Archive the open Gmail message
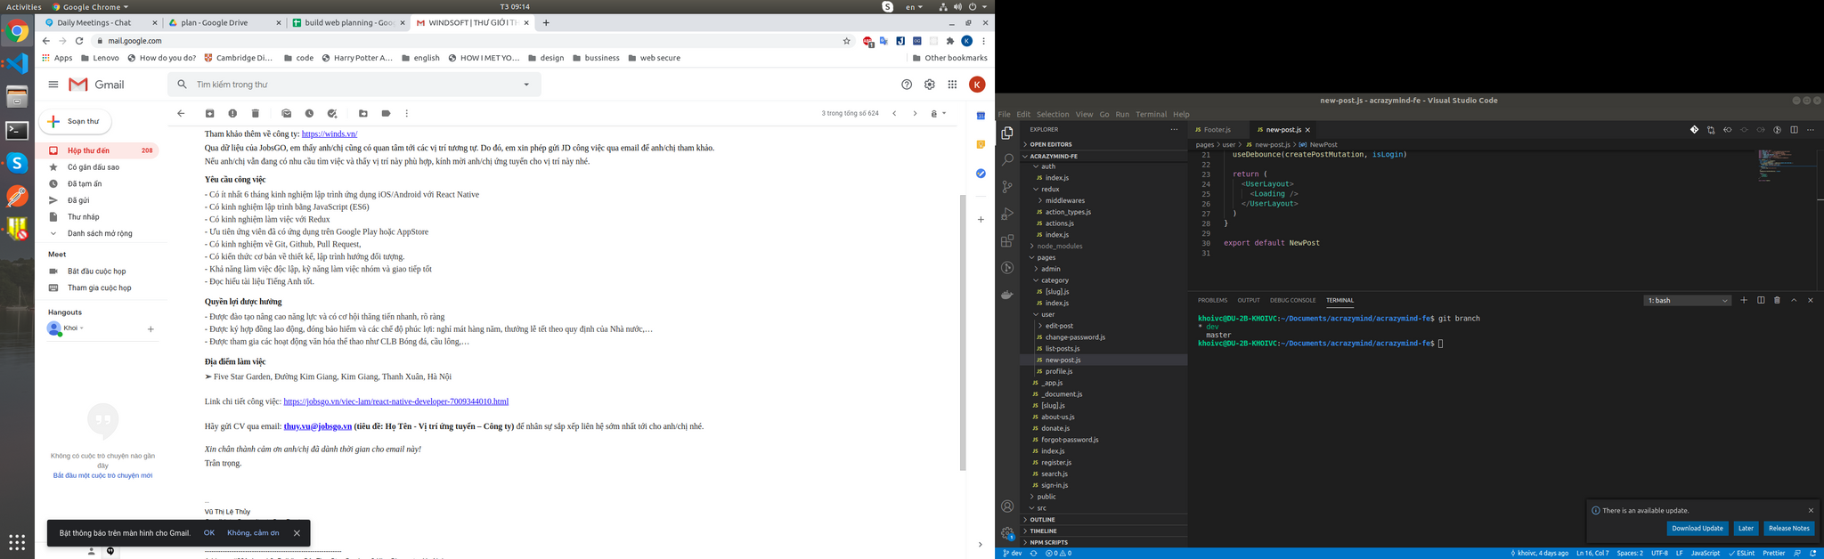1824x559 pixels. tap(210, 114)
